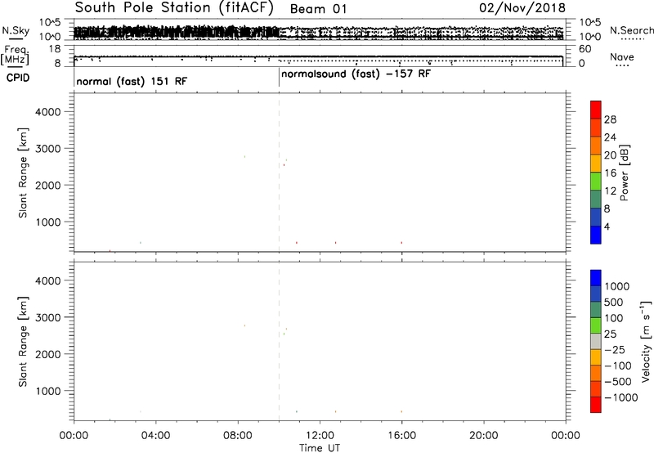Pick the bottom red segment of velocity colorbar

click(x=596, y=405)
